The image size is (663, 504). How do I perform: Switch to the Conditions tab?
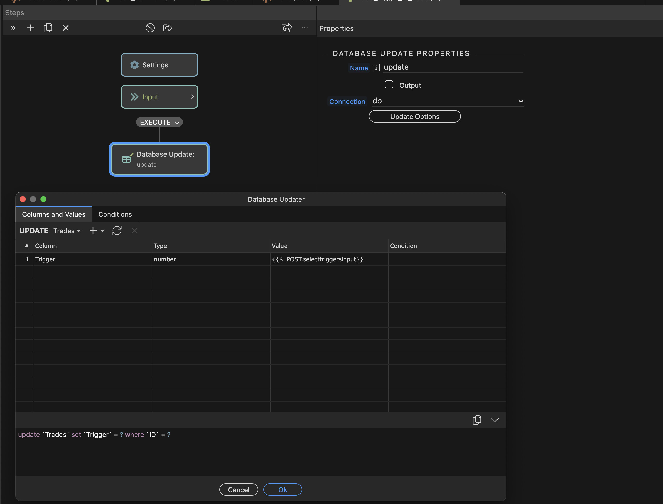coord(115,214)
